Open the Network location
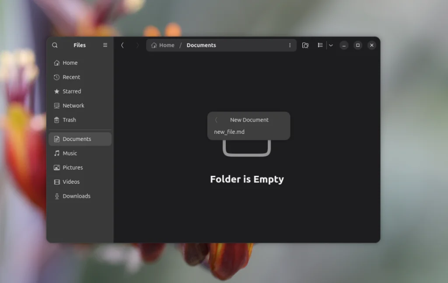This screenshot has width=448, height=283. click(x=73, y=105)
